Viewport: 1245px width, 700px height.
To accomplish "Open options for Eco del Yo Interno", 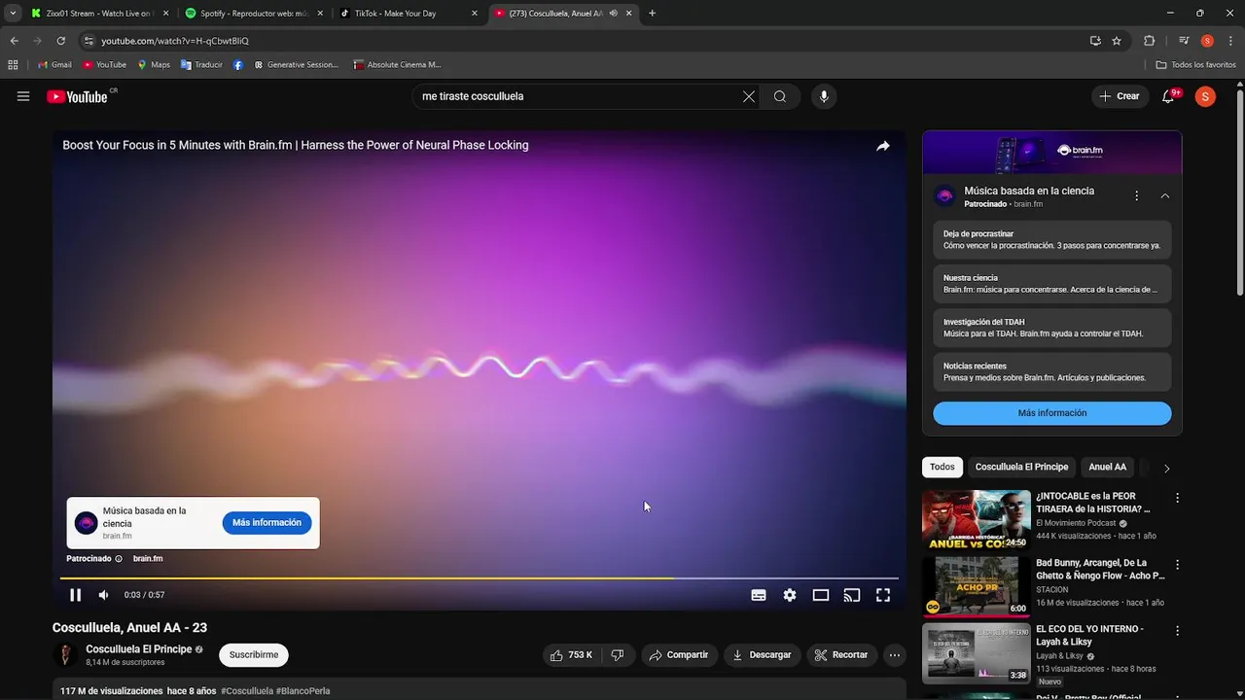I will [1177, 631].
